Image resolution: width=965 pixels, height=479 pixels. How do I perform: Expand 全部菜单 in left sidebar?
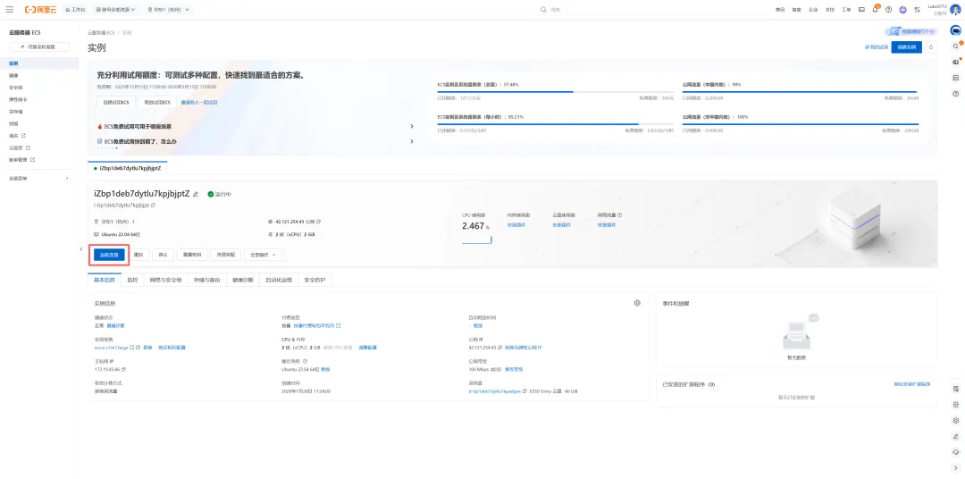point(39,179)
